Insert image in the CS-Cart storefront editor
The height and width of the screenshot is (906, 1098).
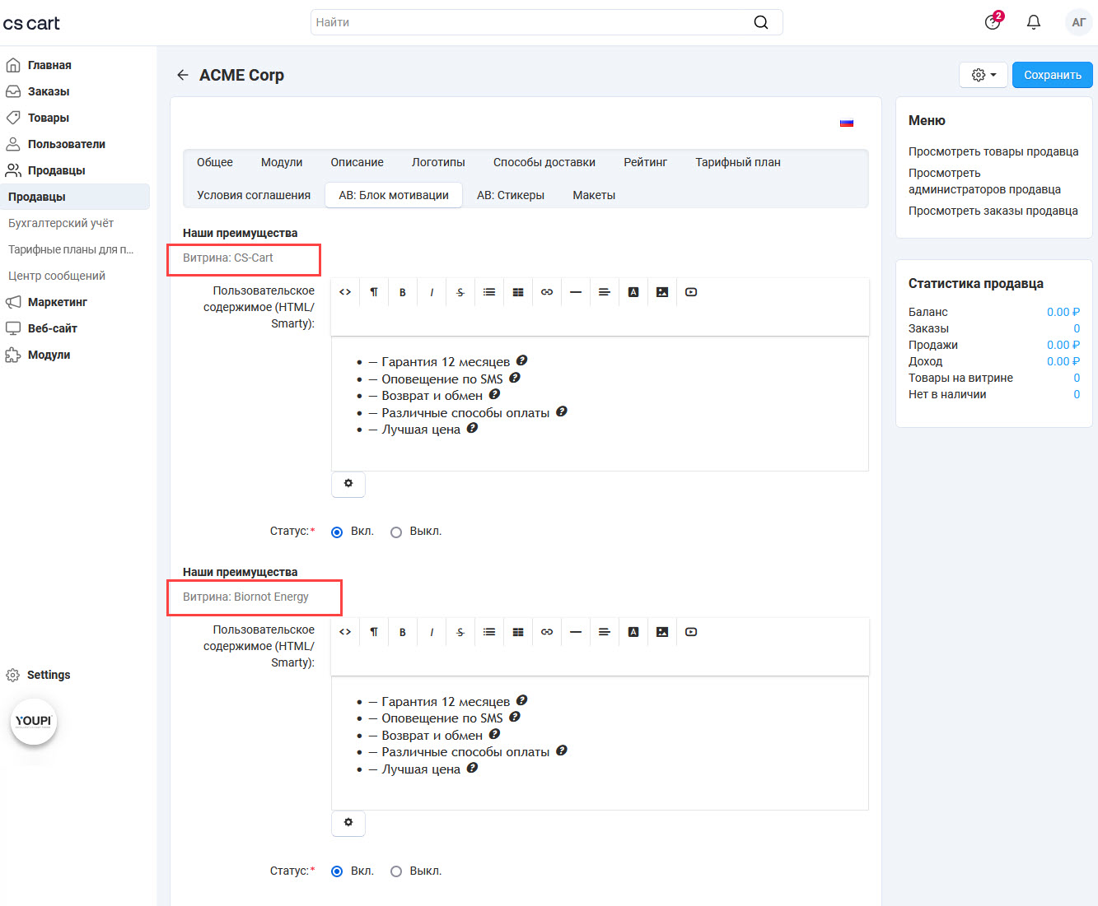click(662, 292)
